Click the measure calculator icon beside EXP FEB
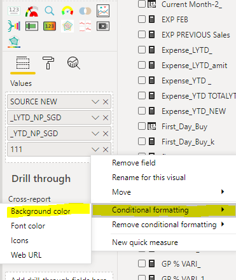Image resolution: width=236 pixels, height=280 pixels. [151, 19]
